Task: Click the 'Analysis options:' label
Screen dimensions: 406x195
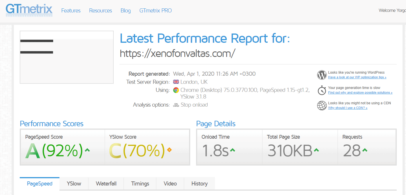Action: click(x=151, y=105)
